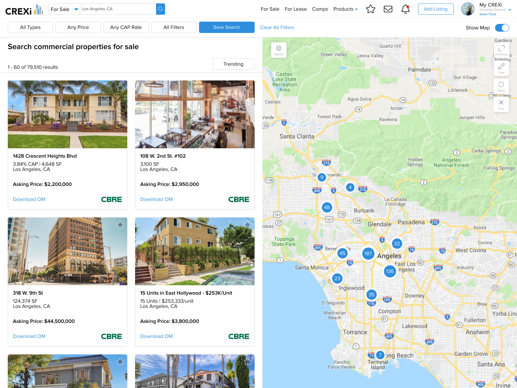Image resolution: width=517 pixels, height=388 pixels.
Task: Favorite the 1428 Crescent Heights Blvd listing
Action: [120, 88]
